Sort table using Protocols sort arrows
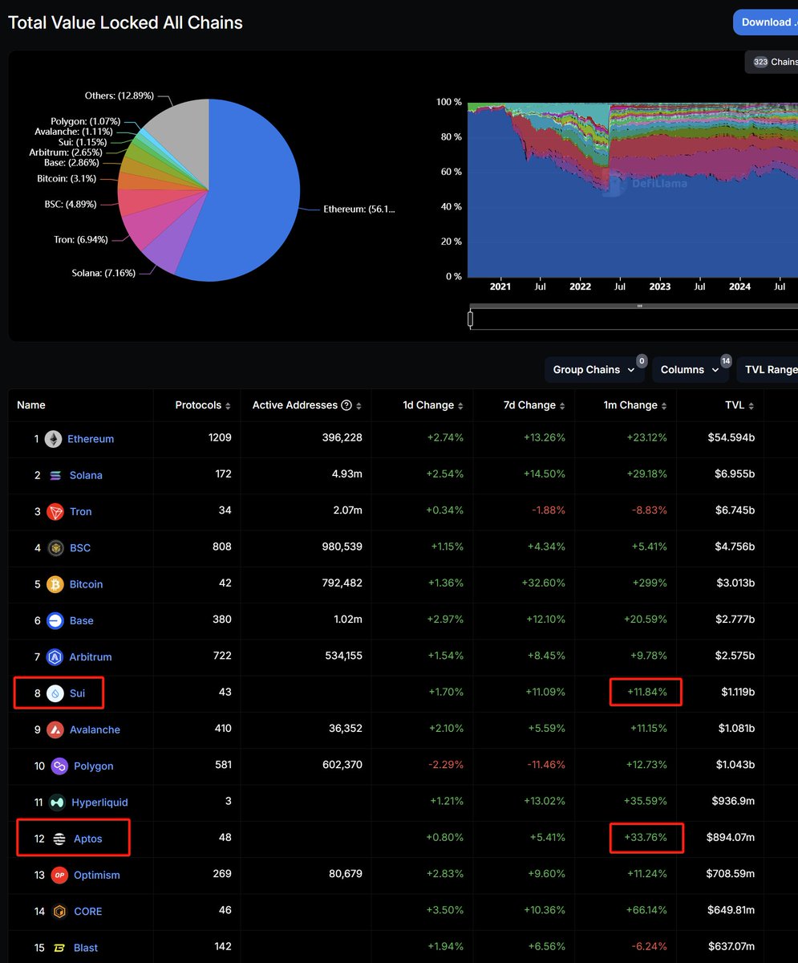The height and width of the screenshot is (963, 798). click(229, 406)
